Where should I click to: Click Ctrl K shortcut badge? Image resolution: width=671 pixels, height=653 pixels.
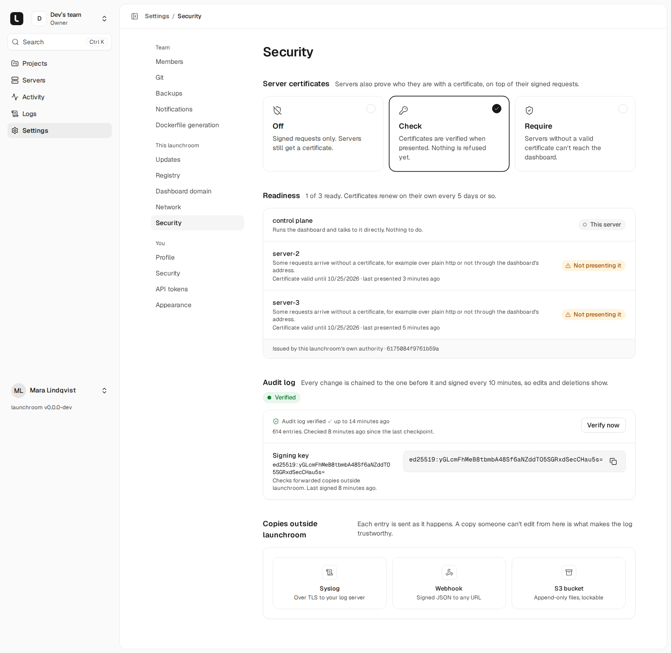[x=97, y=42]
